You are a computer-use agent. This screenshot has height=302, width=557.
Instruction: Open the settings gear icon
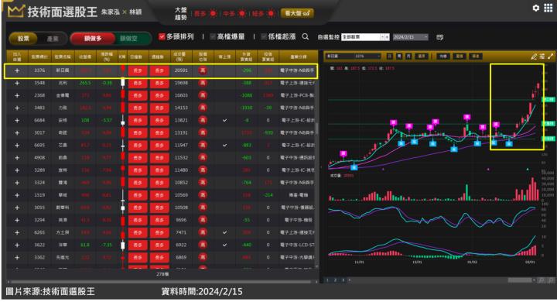click(535, 8)
